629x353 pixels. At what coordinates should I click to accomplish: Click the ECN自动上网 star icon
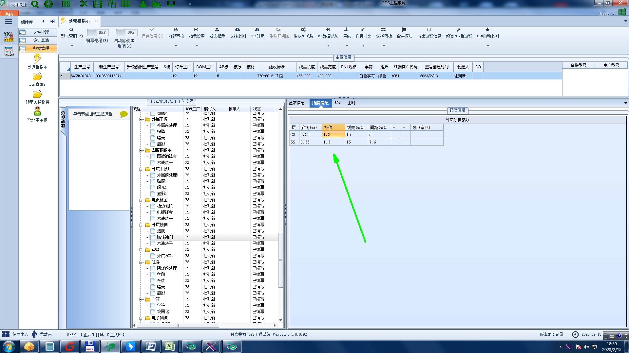pyautogui.click(x=487, y=30)
